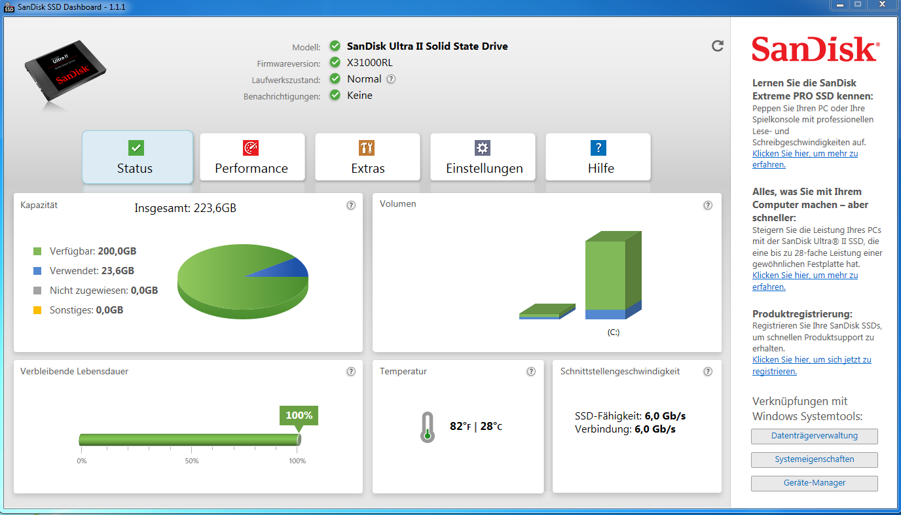This screenshot has height=515, width=901.
Task: Open Geräte-Manager
Action: point(815,483)
